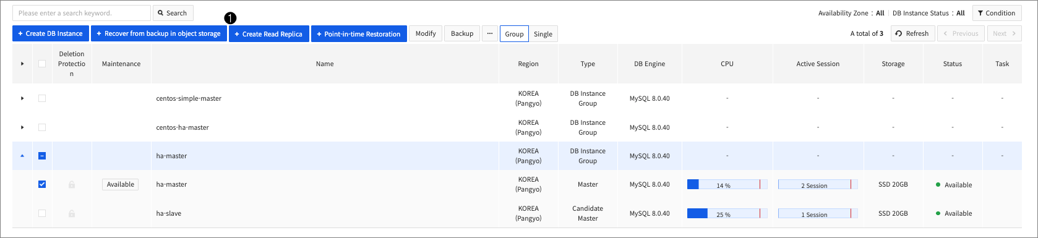Check the centos-simple-master row checkbox
Viewport: 1038px width, 238px height.
[x=42, y=98]
